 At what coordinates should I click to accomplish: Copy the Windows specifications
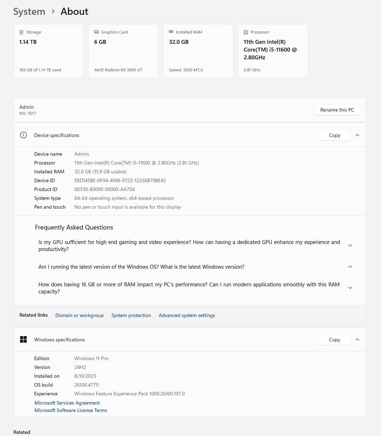334,340
